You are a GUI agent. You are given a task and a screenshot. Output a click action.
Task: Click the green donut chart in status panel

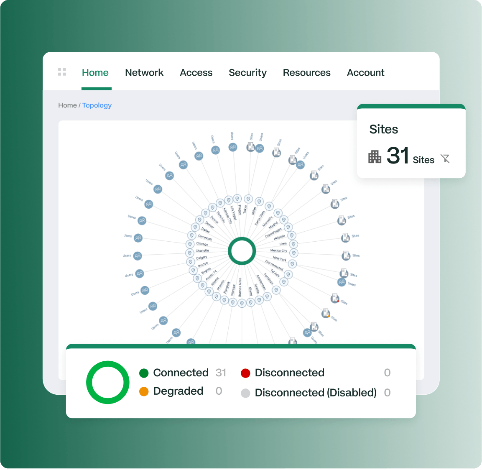[x=108, y=383]
